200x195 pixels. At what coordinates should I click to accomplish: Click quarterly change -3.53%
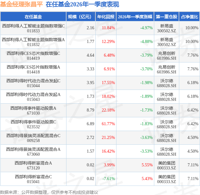(x=146, y=151)
